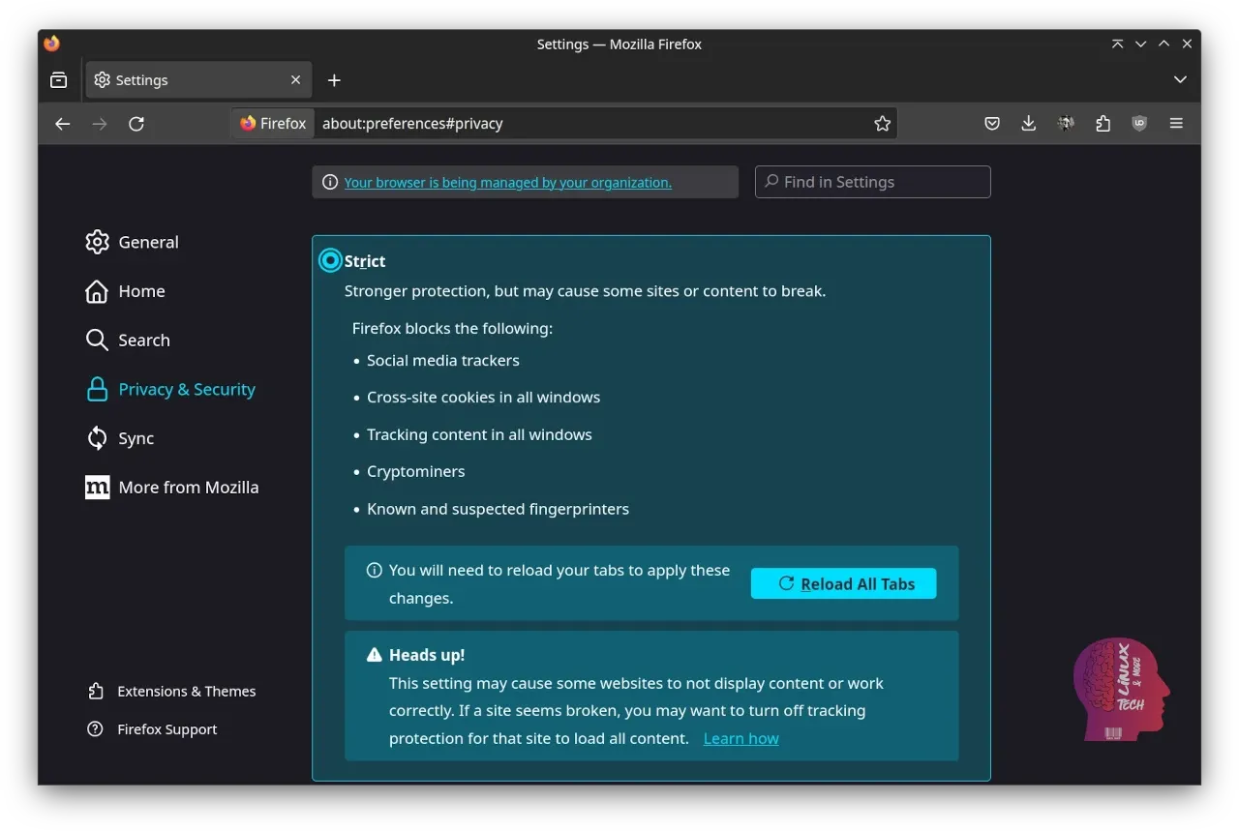Click the keep-above window button
1239x831 pixels.
[1117, 44]
